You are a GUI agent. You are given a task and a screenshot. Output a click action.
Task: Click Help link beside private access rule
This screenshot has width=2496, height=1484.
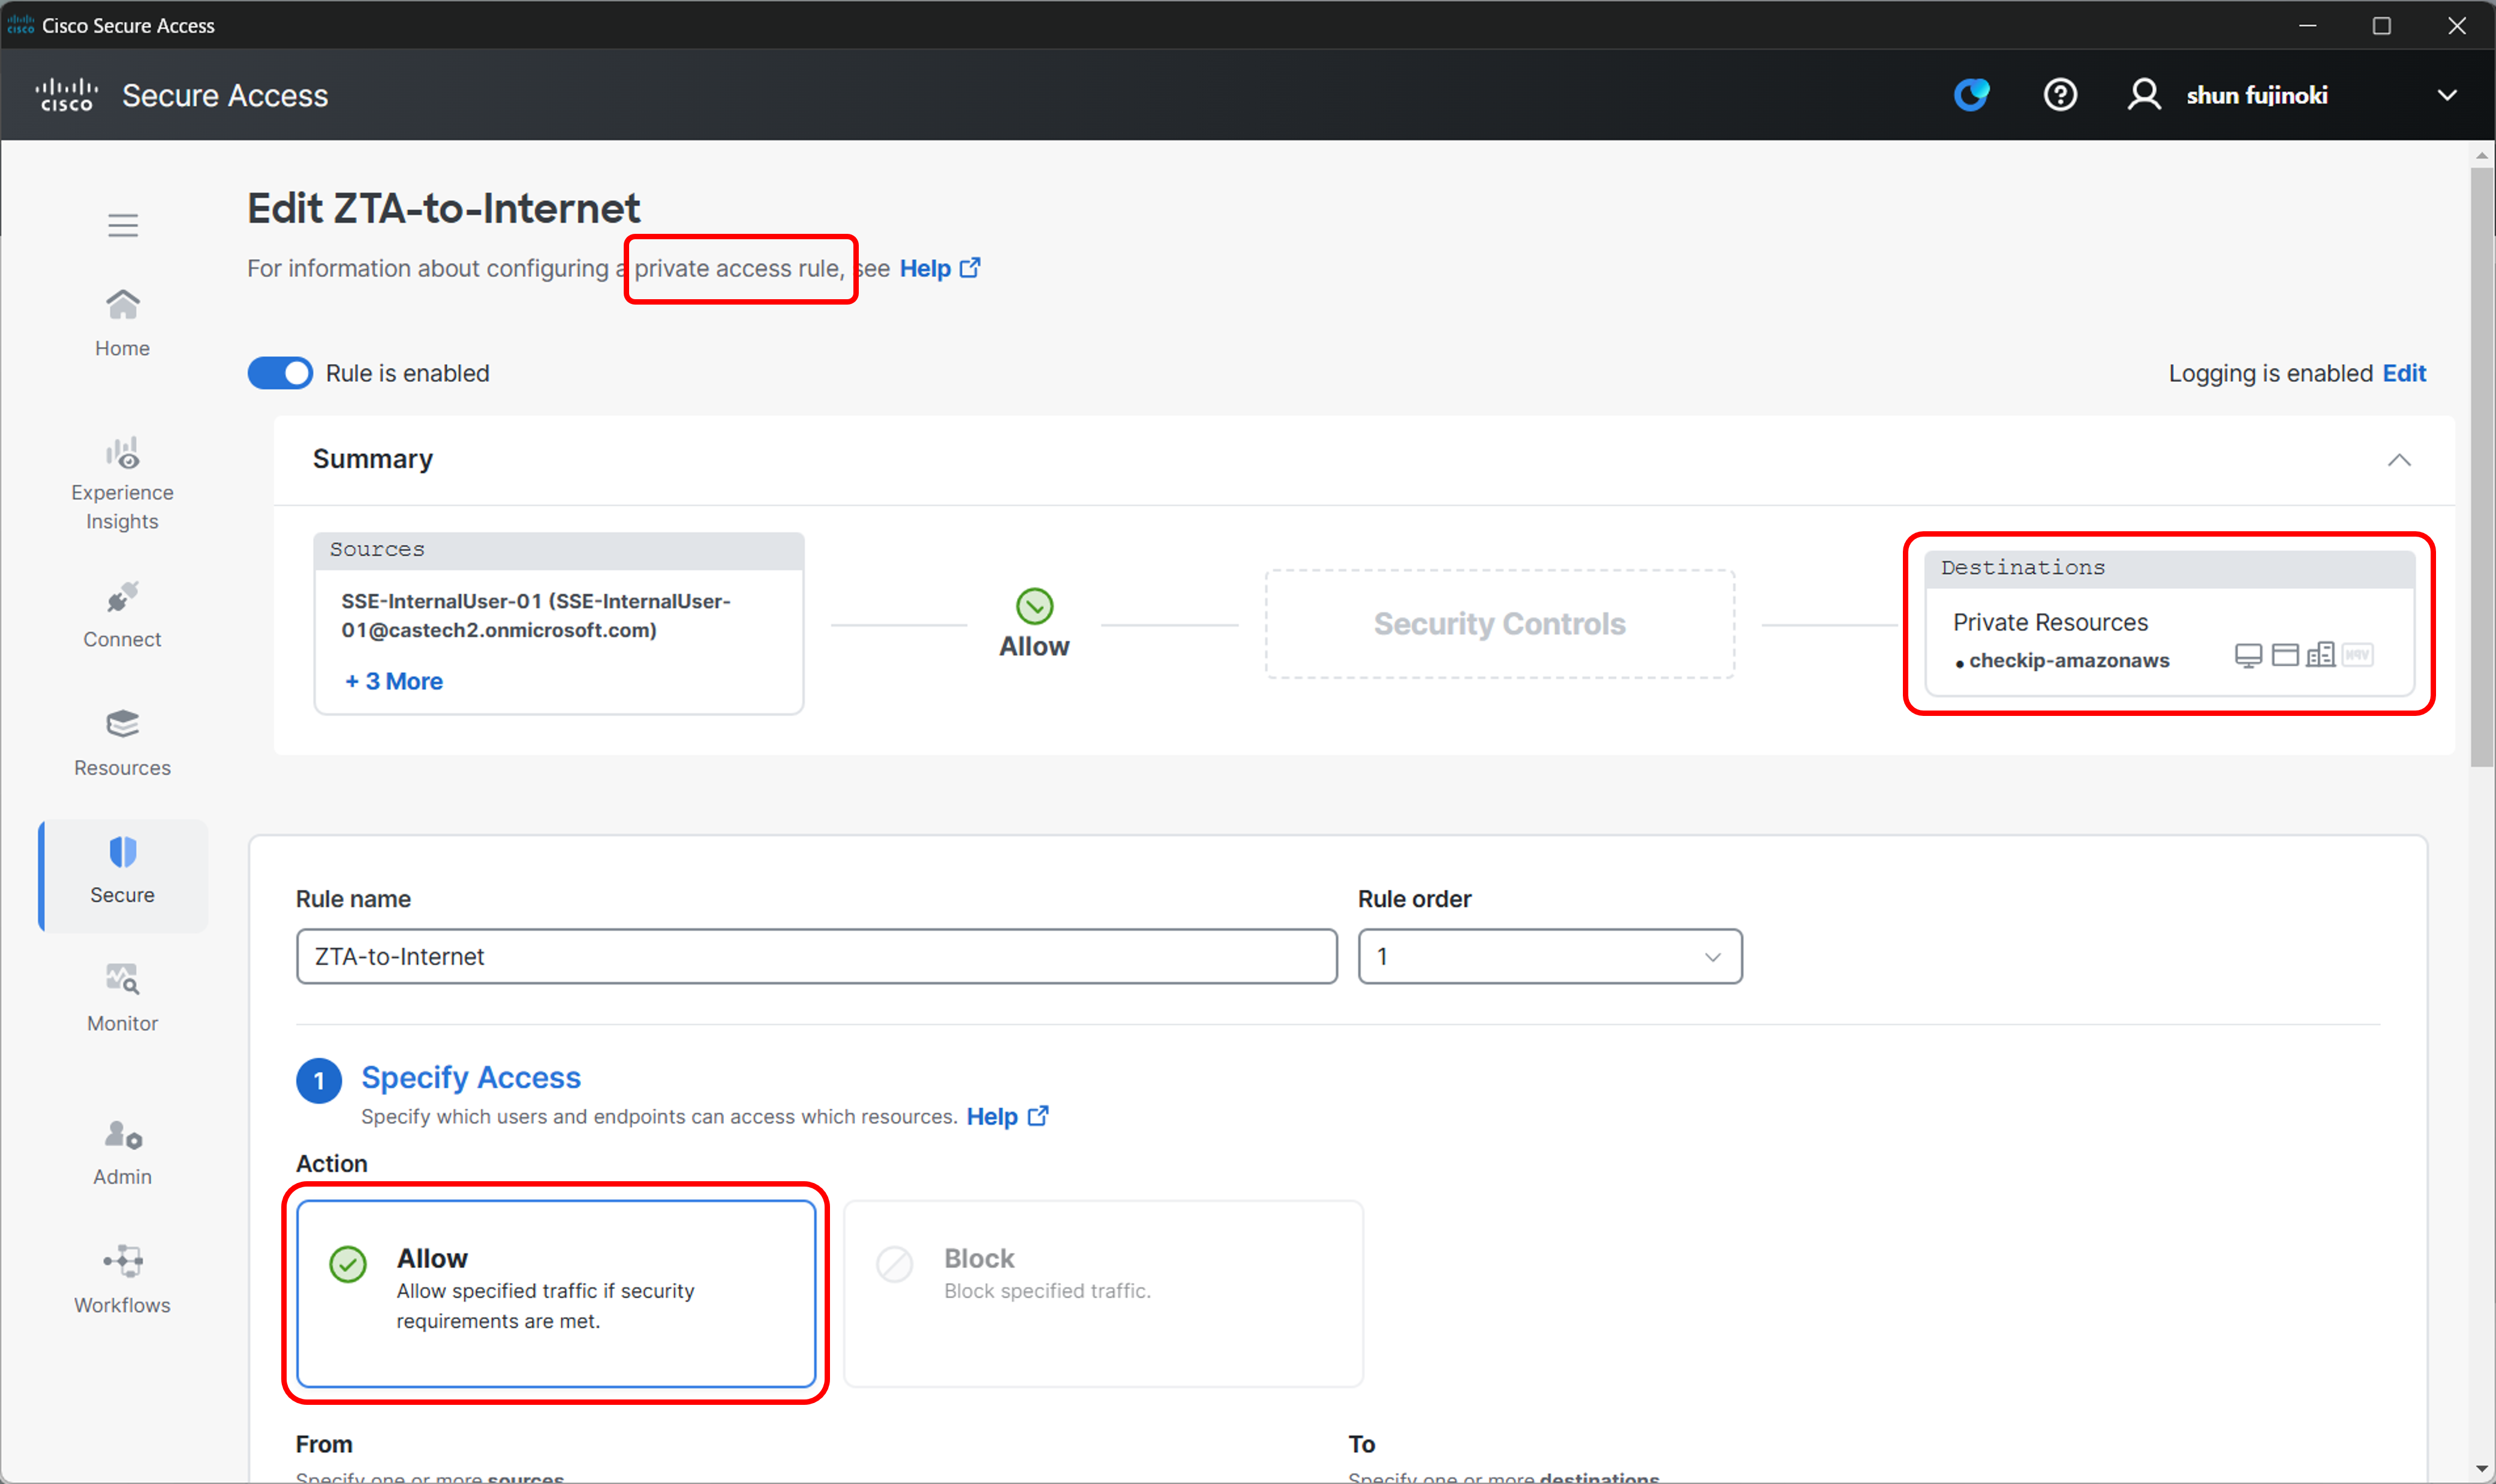click(x=940, y=268)
